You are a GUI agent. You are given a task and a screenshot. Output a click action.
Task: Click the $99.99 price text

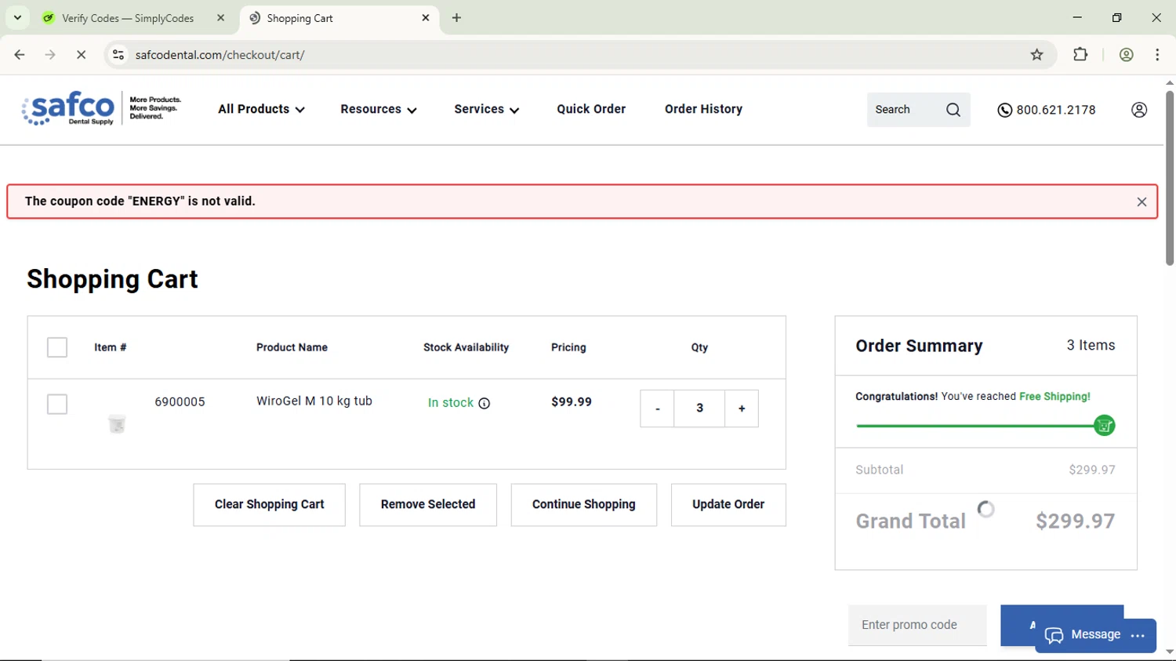click(x=572, y=402)
